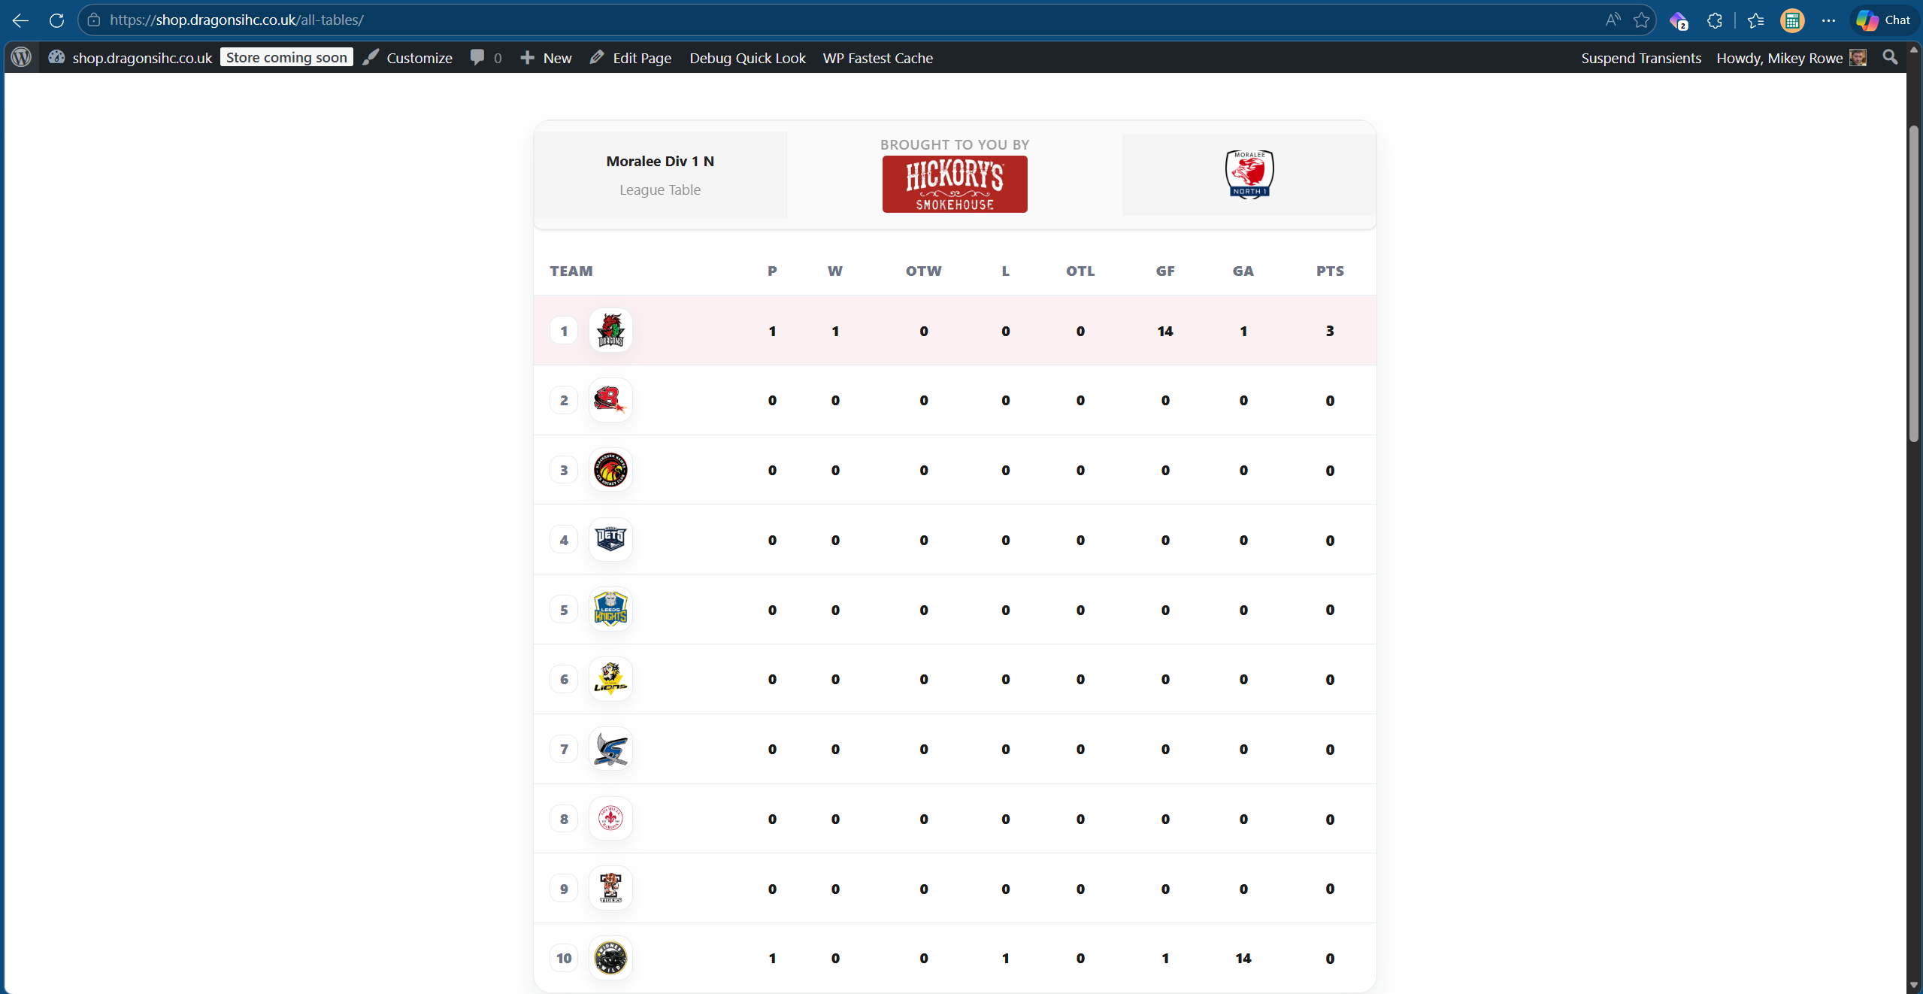Open the Customize screen via paintbrush icon
Image resolution: width=1923 pixels, height=994 pixels.
pos(408,57)
